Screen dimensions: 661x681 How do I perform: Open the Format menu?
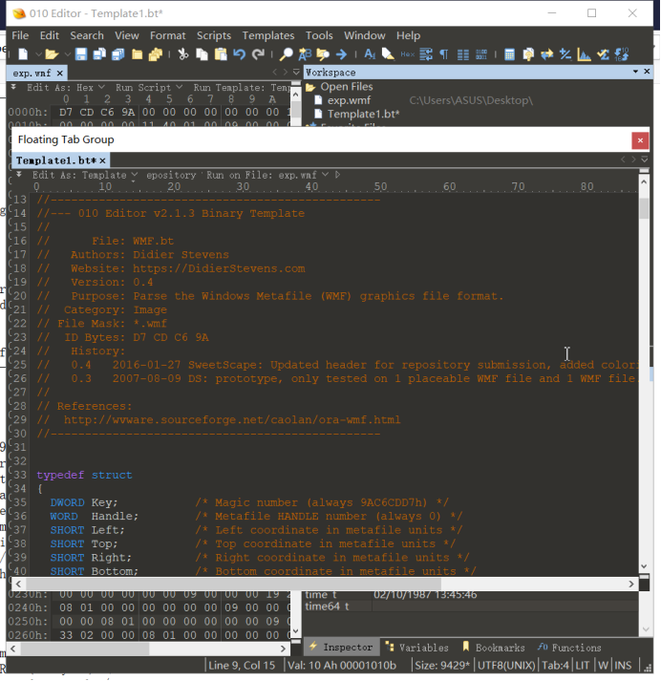click(168, 35)
